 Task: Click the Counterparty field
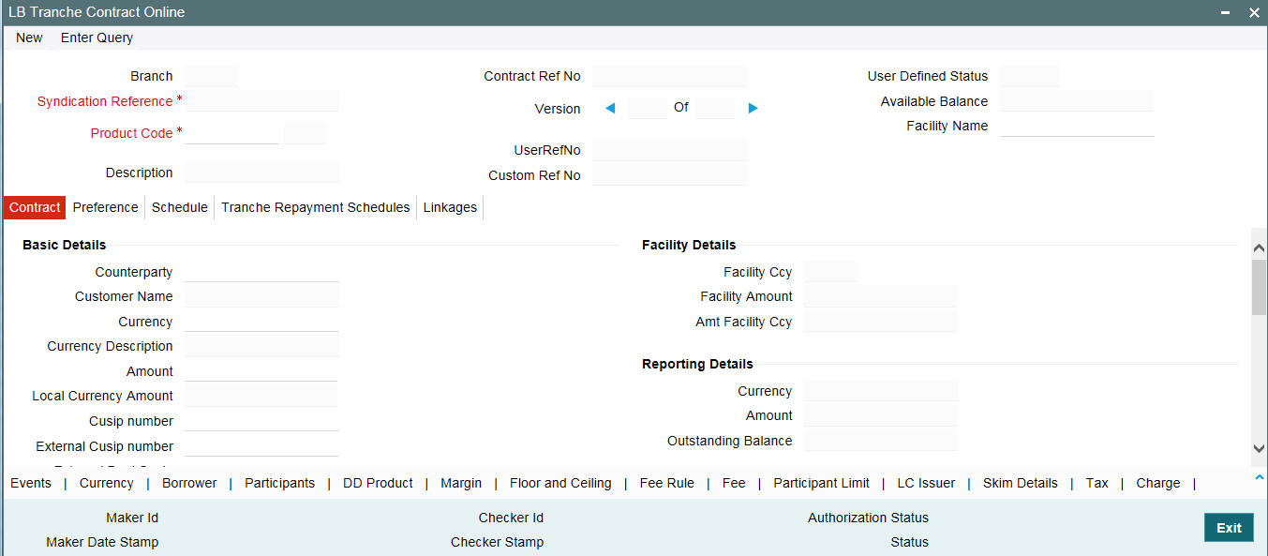(261, 272)
